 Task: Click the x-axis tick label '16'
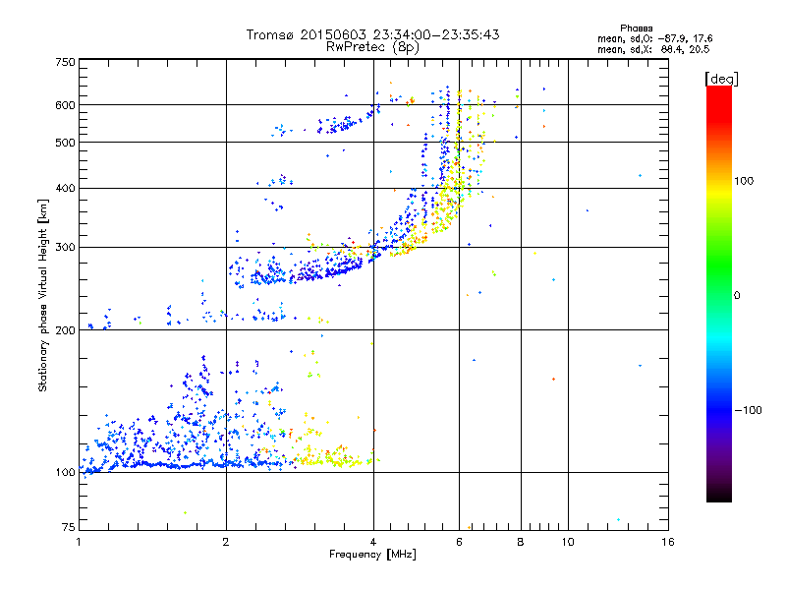(x=668, y=542)
